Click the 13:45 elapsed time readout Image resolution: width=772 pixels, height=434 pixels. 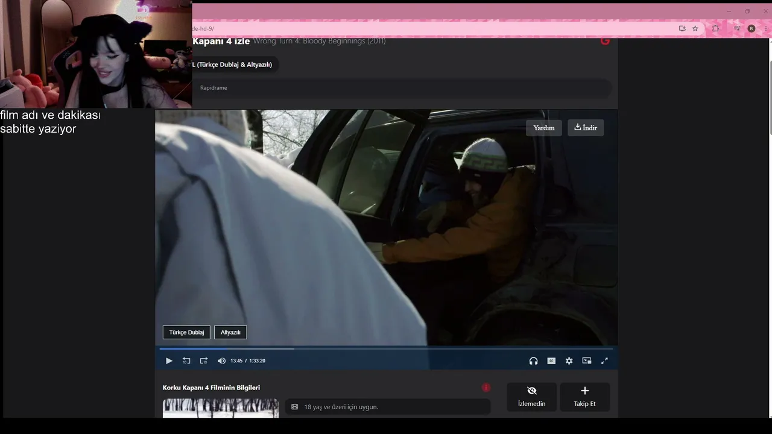pos(236,360)
